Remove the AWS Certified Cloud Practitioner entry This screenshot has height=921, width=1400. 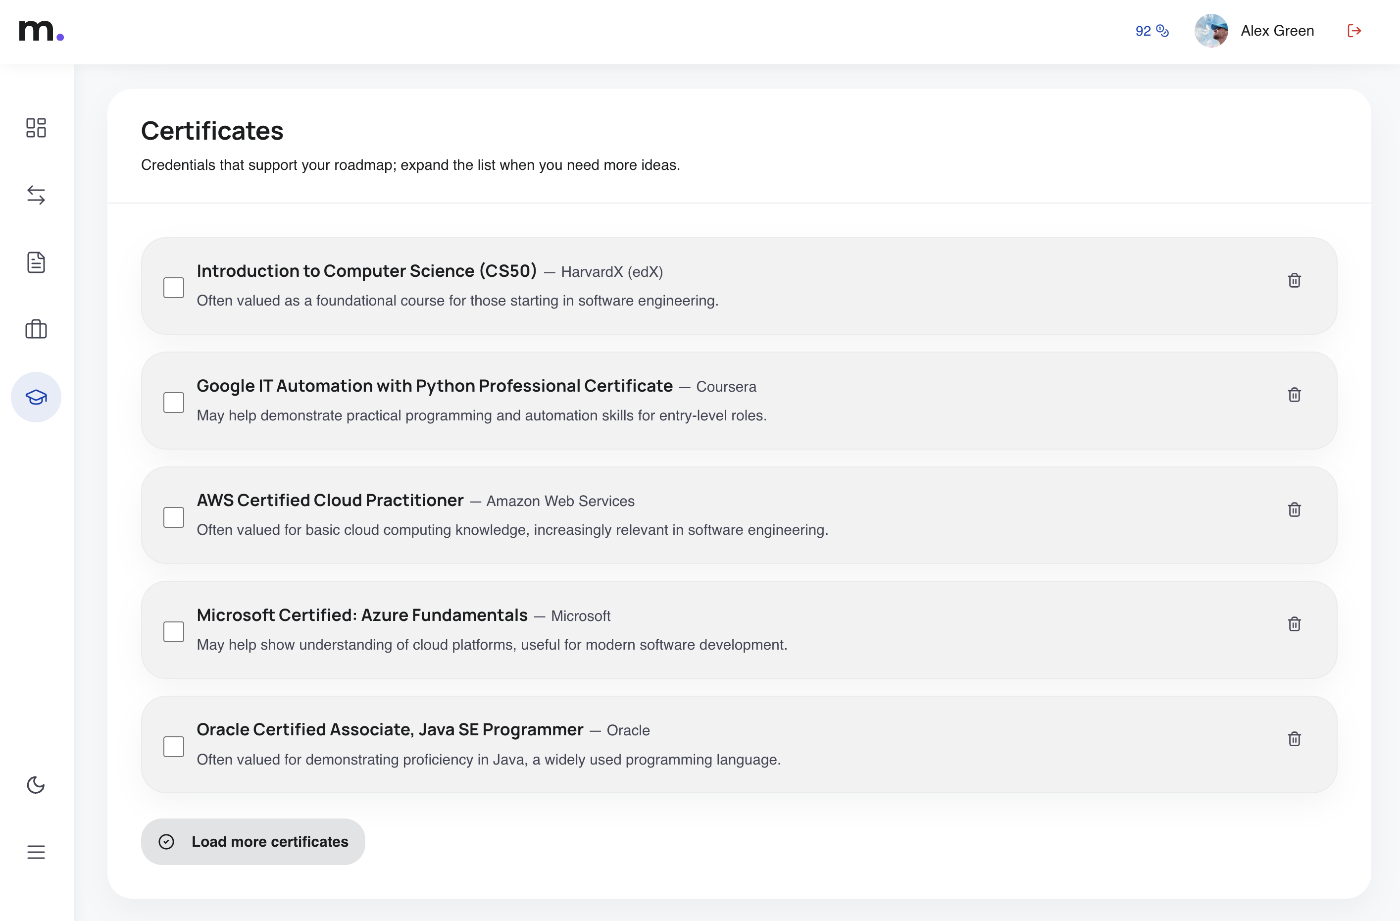point(1294,510)
